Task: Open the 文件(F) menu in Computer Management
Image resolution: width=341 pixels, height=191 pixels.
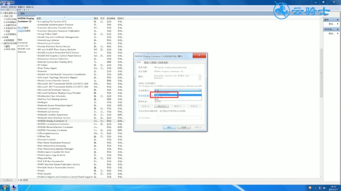Action: point(4,7)
